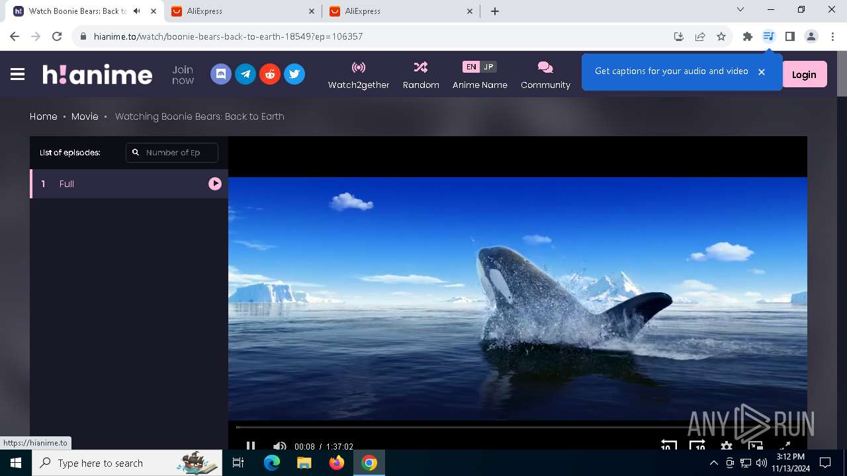Open the Twitter profile icon

[x=294, y=74]
